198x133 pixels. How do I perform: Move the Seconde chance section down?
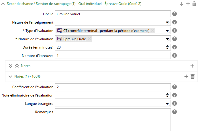[x=182, y=4]
